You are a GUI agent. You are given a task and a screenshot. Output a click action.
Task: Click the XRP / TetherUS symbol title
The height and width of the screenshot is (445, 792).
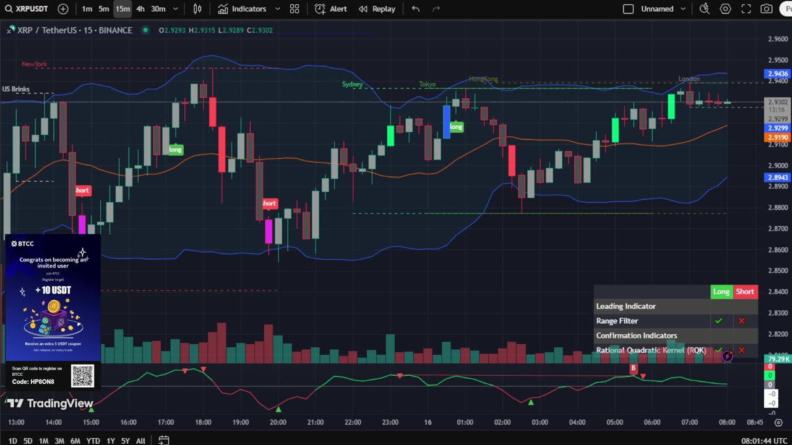[x=75, y=30]
